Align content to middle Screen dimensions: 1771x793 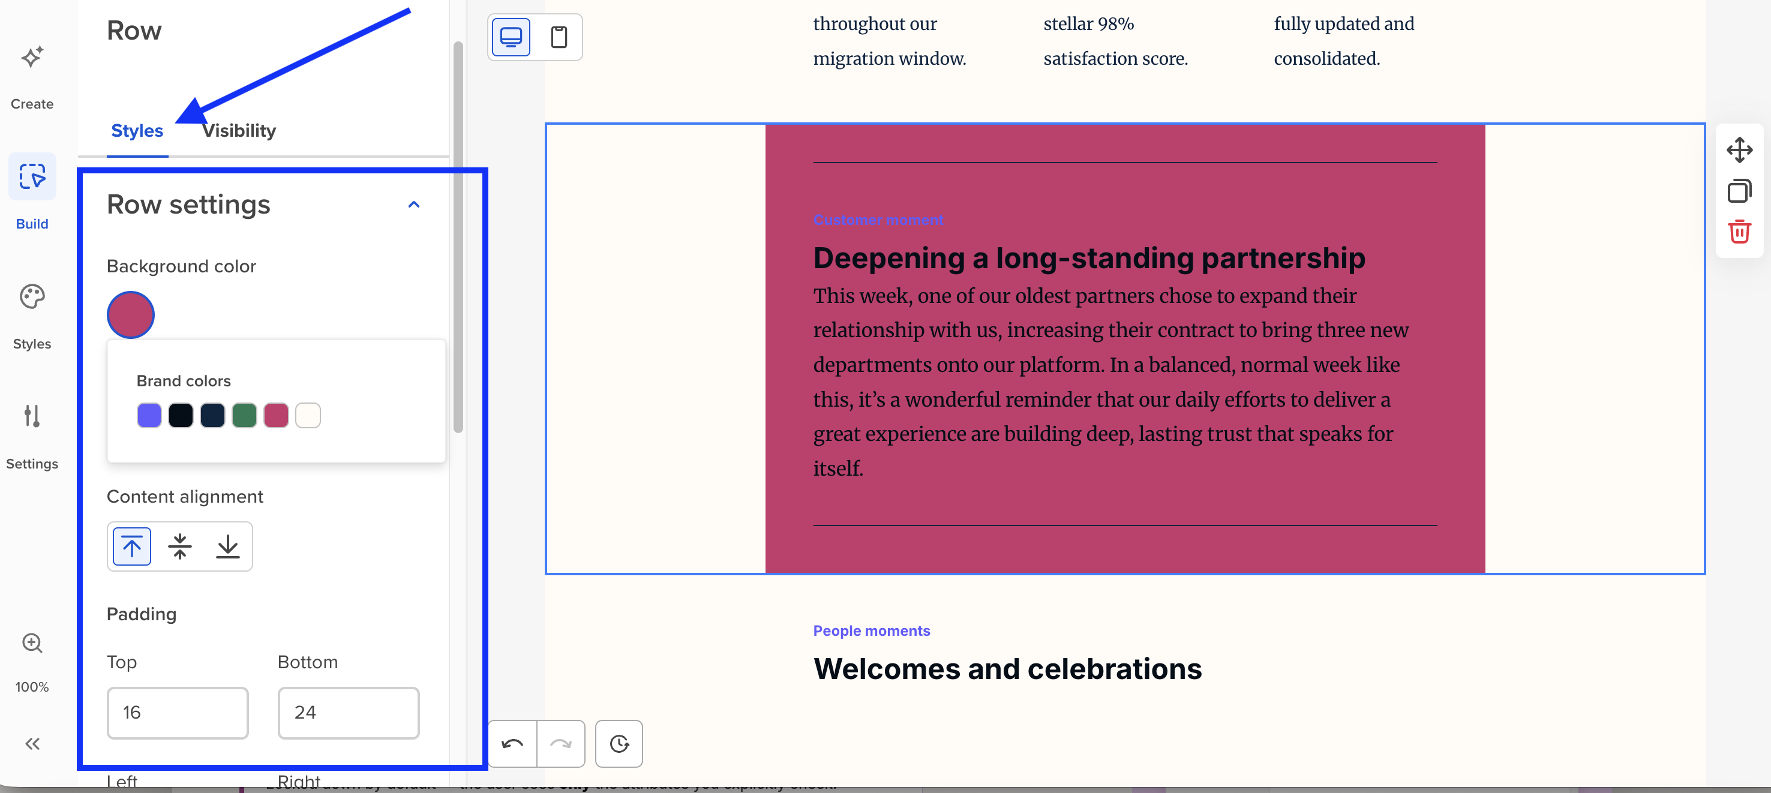pyautogui.click(x=179, y=547)
